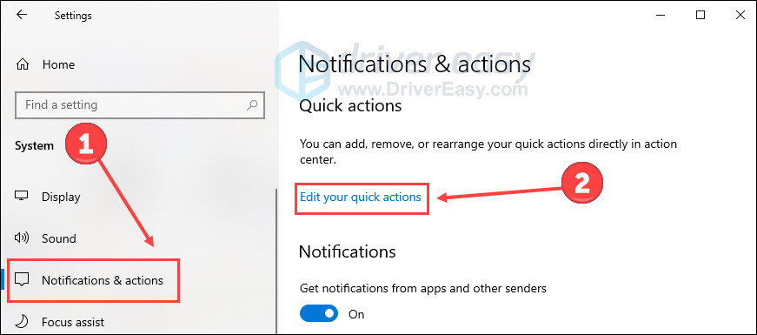Click the Sound speaker icon
The height and width of the screenshot is (335, 757).
click(22, 238)
